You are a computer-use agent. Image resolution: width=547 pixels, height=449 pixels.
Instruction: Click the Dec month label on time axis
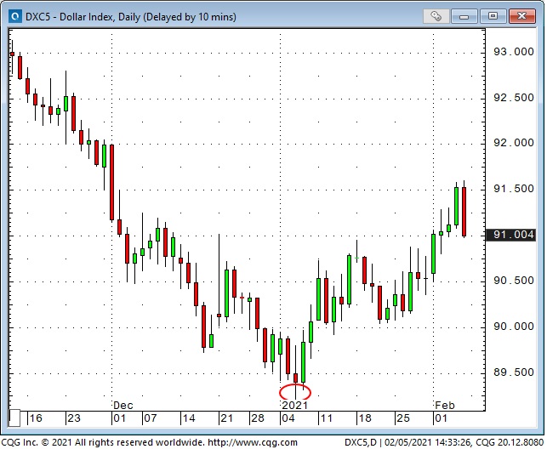123,406
